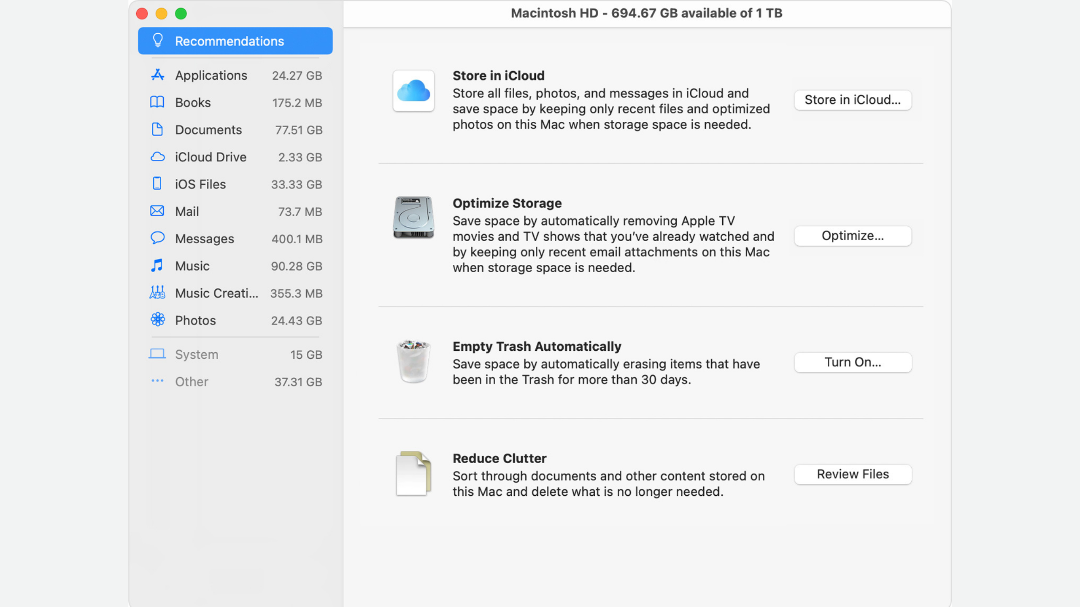The width and height of the screenshot is (1080, 607).
Task: Click the trash can icon
Action: (x=413, y=362)
